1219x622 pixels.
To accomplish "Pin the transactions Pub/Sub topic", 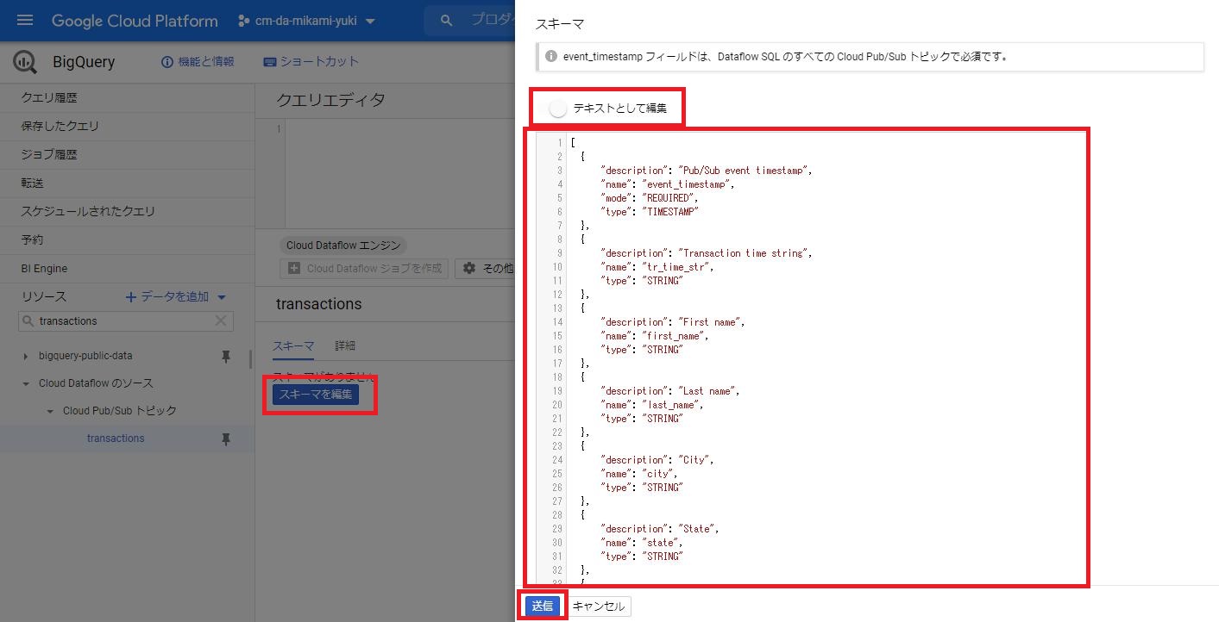I will 225,438.
